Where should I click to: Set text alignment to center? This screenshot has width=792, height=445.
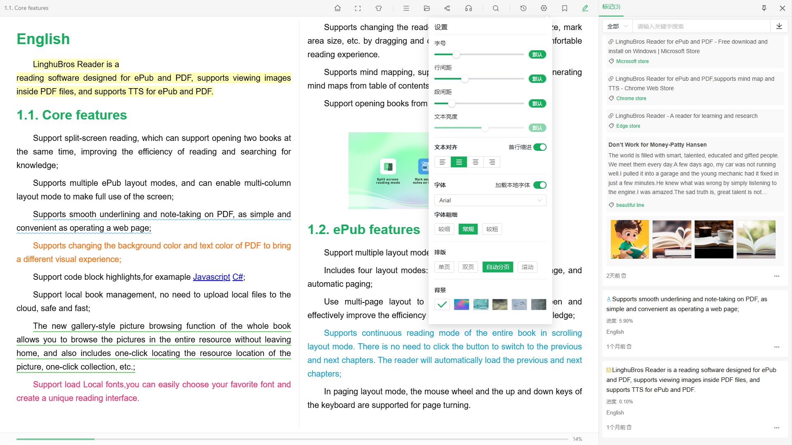476,162
